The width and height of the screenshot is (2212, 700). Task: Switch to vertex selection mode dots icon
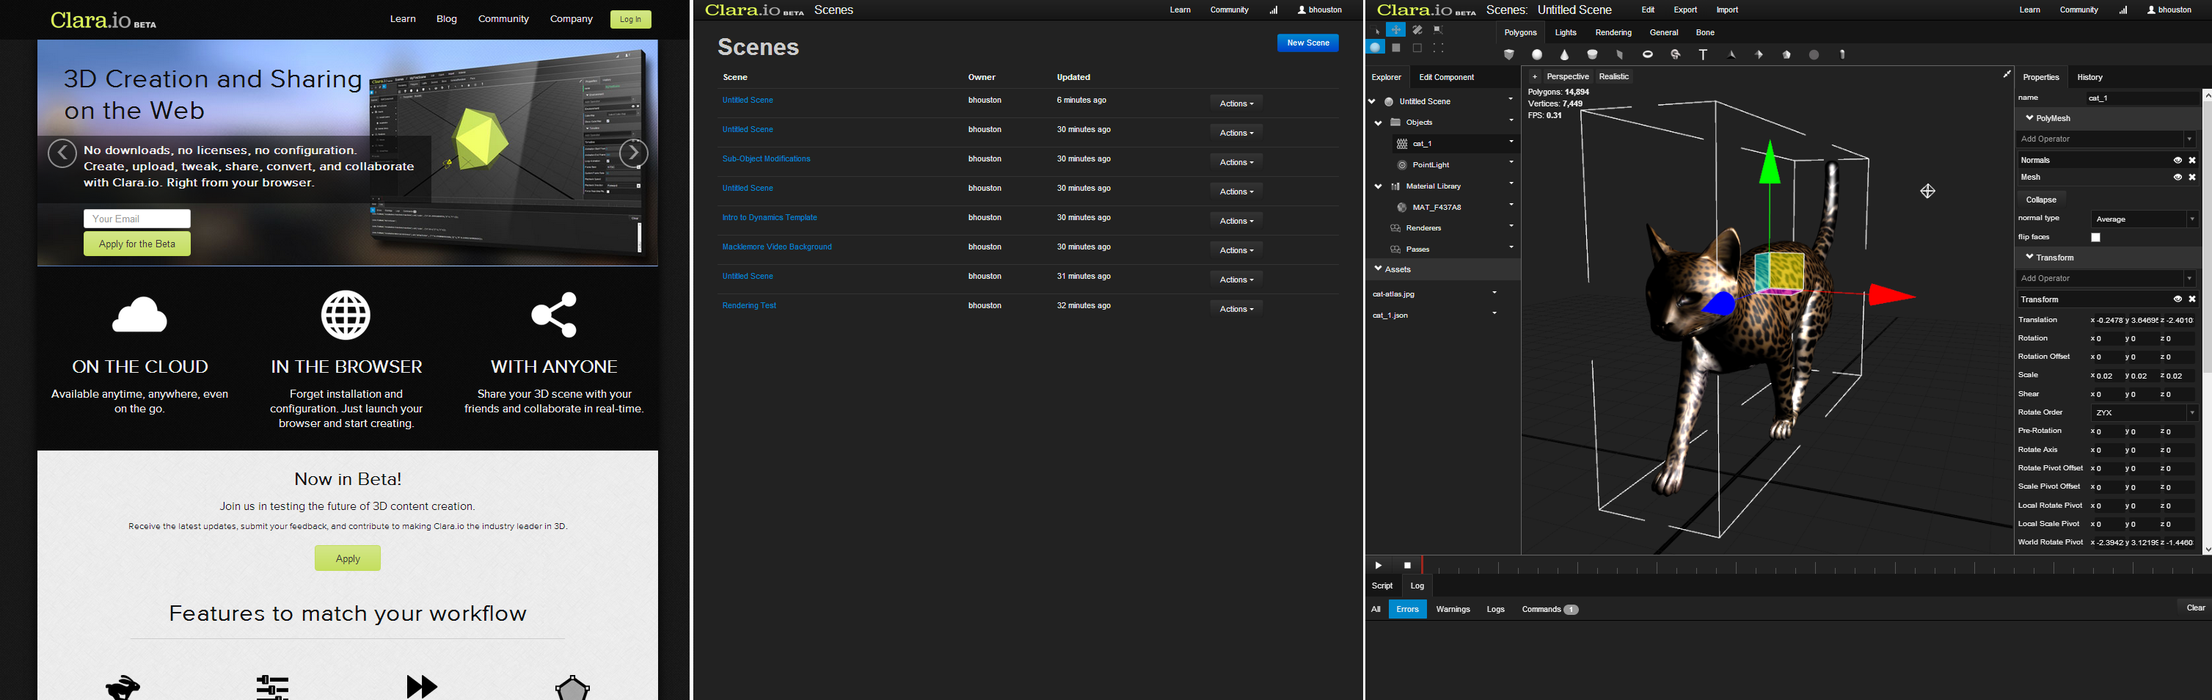(1438, 48)
